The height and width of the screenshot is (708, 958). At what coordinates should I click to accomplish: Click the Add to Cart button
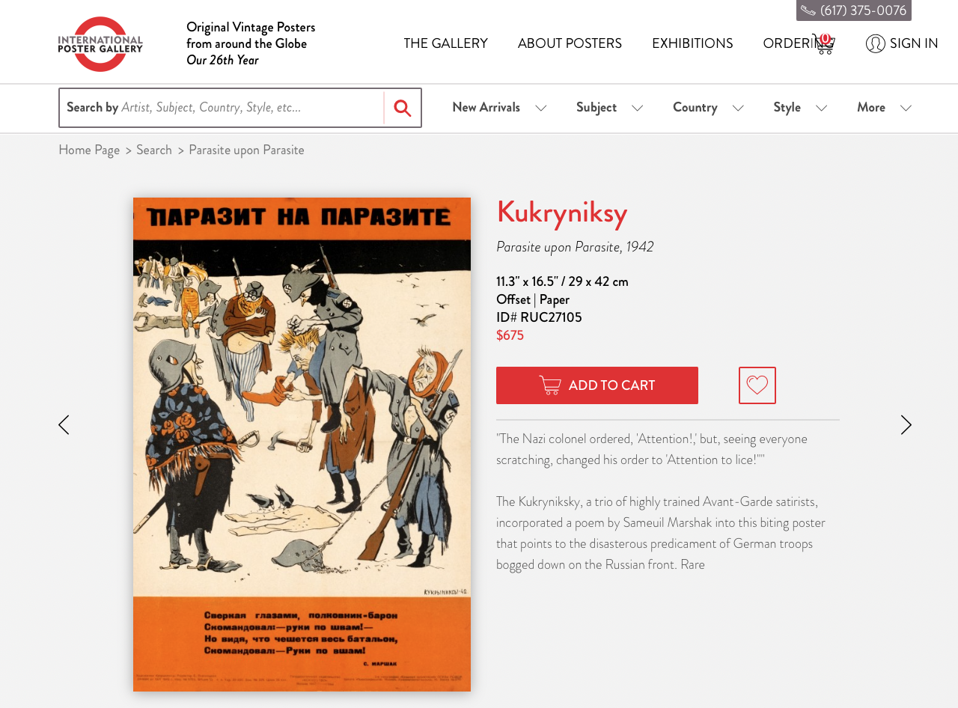[x=597, y=385]
